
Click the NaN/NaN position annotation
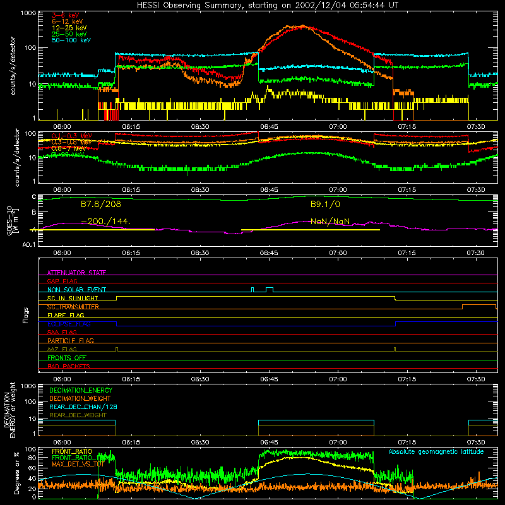(x=330, y=222)
